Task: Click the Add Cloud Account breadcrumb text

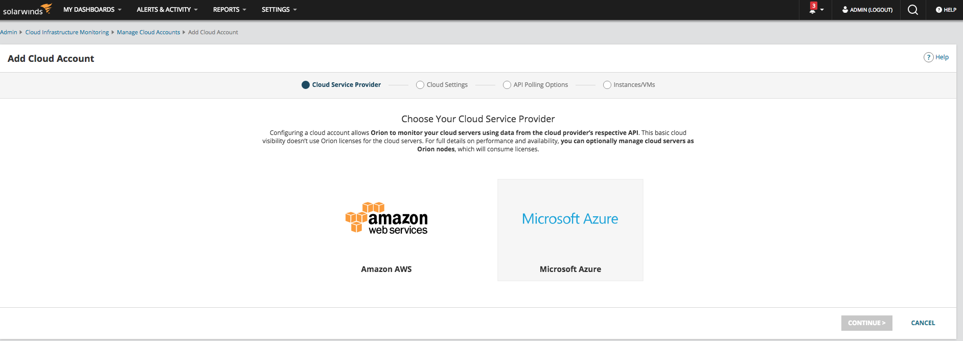Action: click(213, 32)
